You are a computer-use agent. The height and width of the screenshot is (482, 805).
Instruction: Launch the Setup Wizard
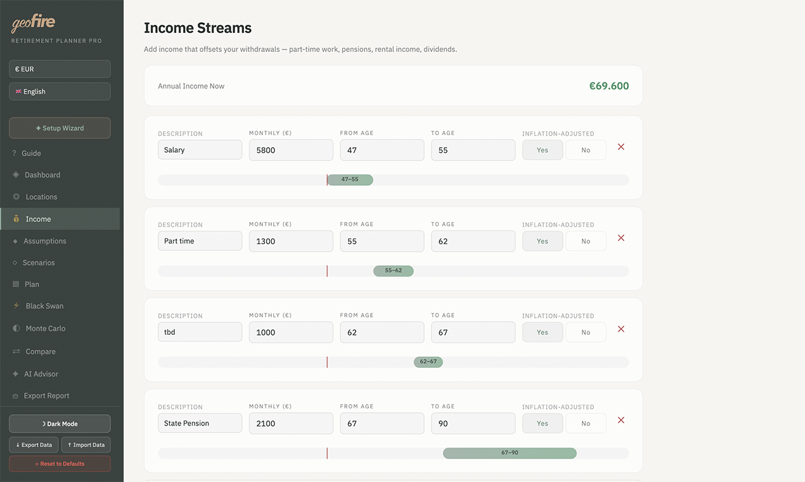tap(60, 128)
